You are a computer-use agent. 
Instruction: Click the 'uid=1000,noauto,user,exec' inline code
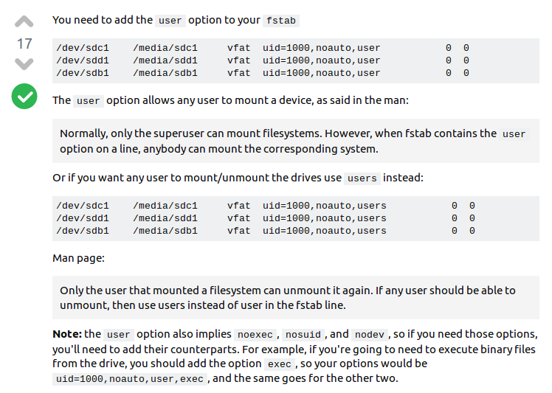click(x=129, y=380)
